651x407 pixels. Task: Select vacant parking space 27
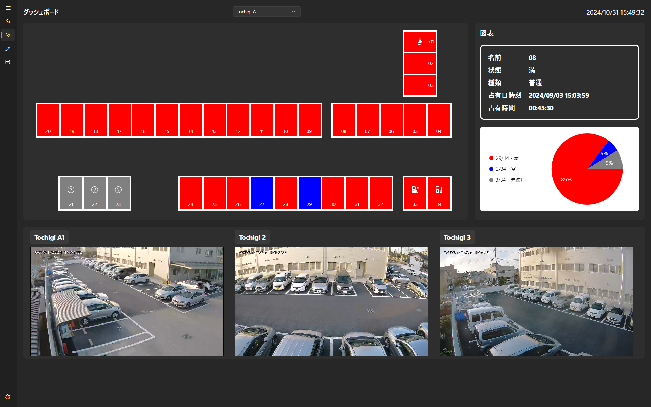click(262, 193)
